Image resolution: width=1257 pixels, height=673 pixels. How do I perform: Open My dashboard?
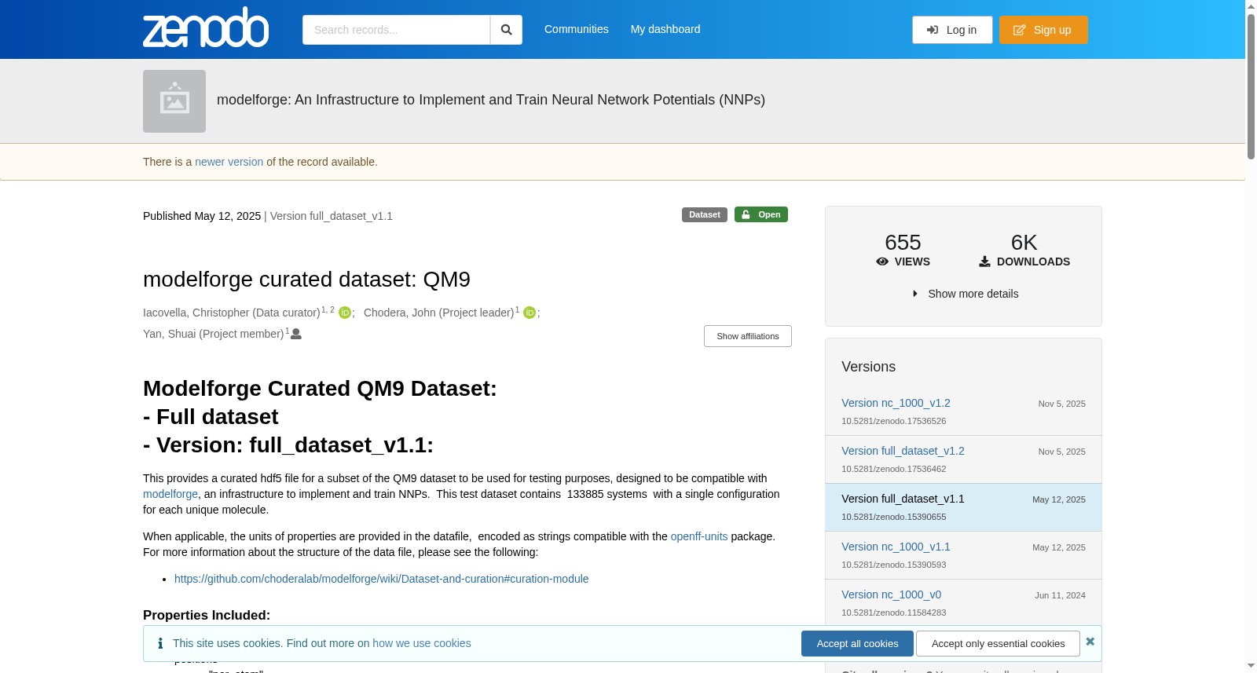665,29
